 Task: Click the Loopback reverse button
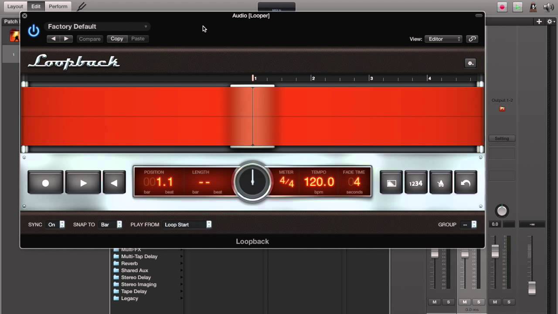[114, 183]
